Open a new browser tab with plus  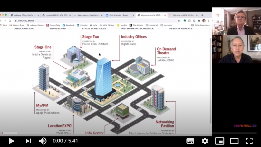202,15
